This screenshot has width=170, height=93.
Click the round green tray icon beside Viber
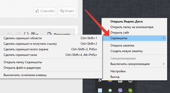pos(110,90)
